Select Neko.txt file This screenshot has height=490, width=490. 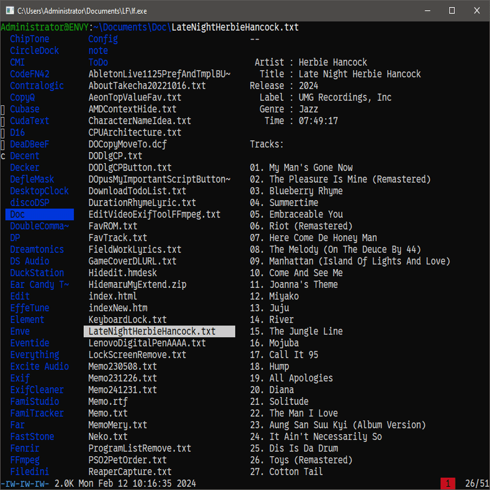pos(108,437)
